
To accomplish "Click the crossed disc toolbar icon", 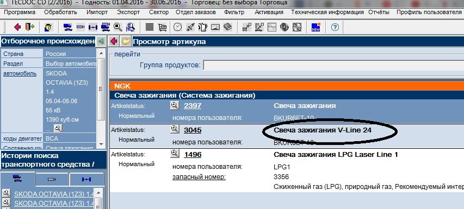I will [297, 28].
